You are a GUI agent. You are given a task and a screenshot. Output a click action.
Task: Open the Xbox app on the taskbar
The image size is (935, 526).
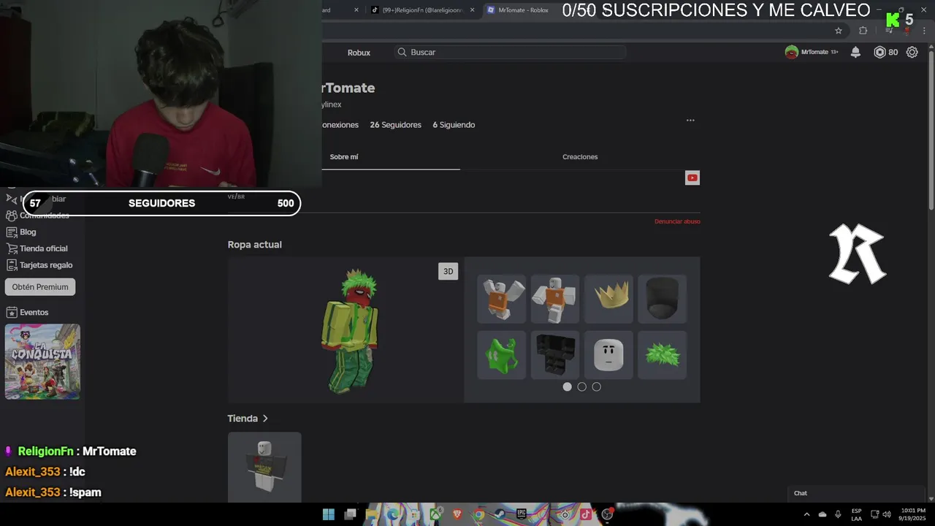[x=436, y=514]
